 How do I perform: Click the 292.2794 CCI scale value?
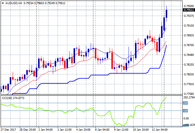pyautogui.click(x=189, y=98)
